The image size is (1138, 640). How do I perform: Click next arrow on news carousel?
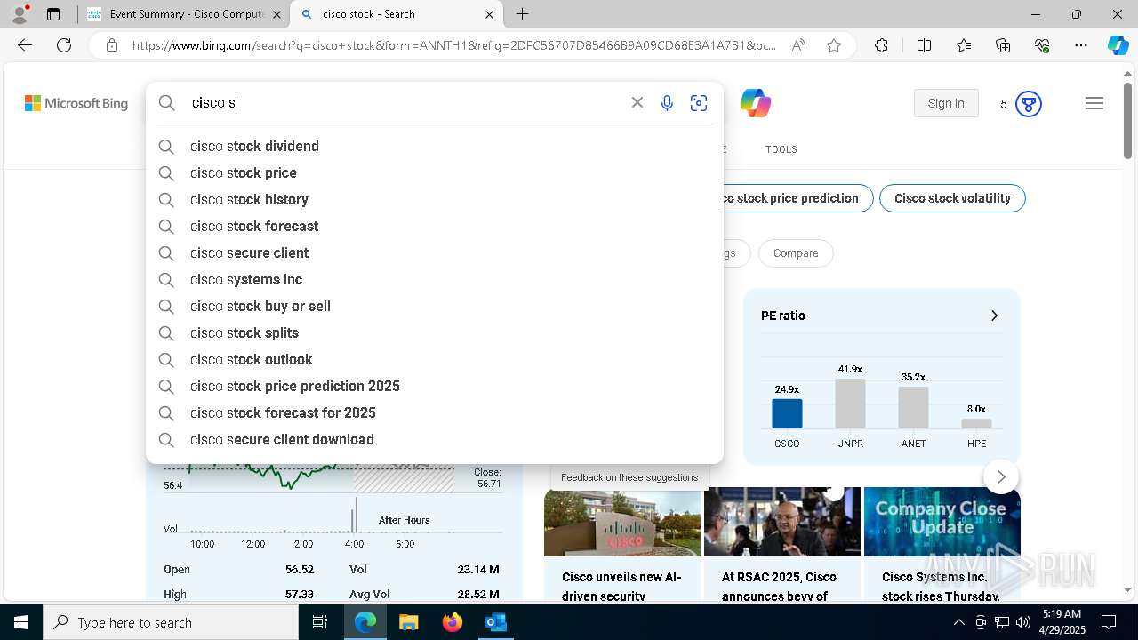[x=1001, y=477]
